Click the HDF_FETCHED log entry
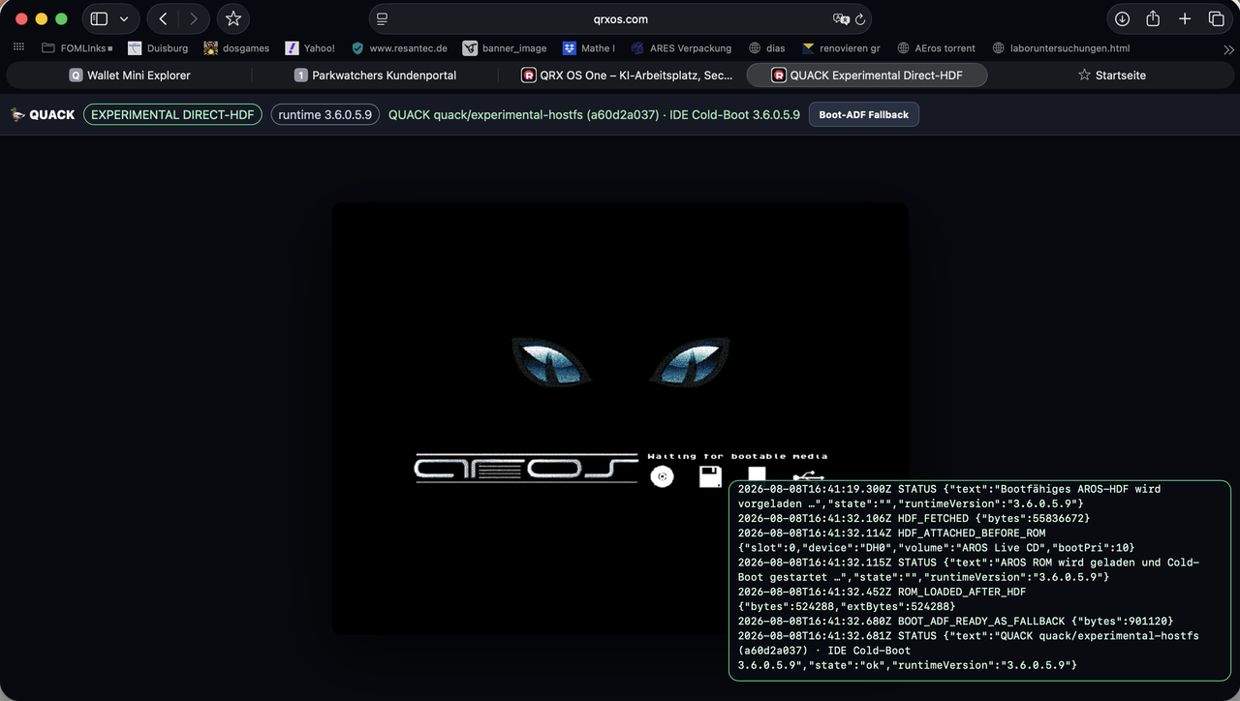Image resolution: width=1240 pixels, height=701 pixels. [914, 518]
